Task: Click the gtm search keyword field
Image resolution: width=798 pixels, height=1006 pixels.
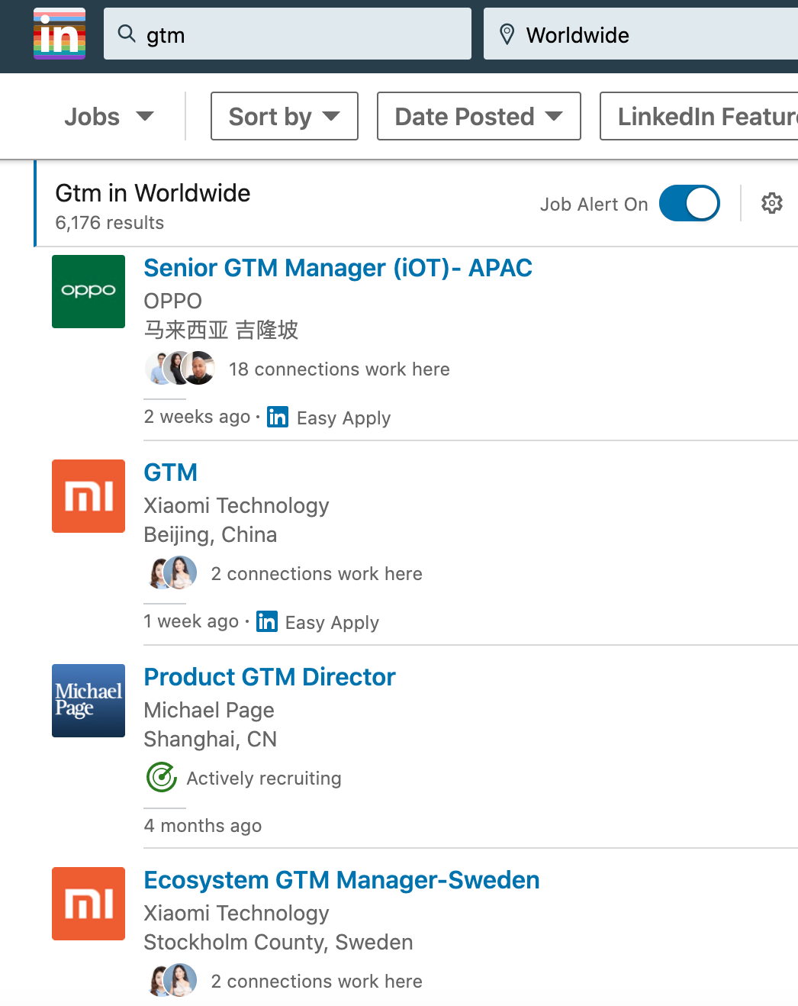Action: click(288, 34)
